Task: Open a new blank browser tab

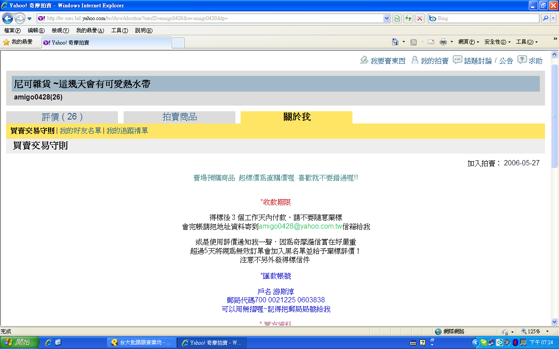Action: coord(178,43)
